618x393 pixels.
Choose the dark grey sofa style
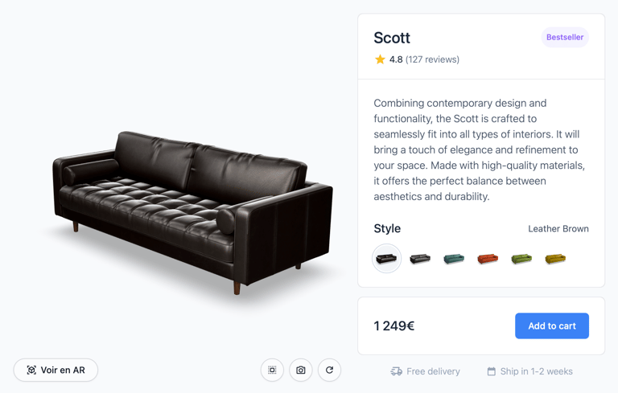point(420,259)
